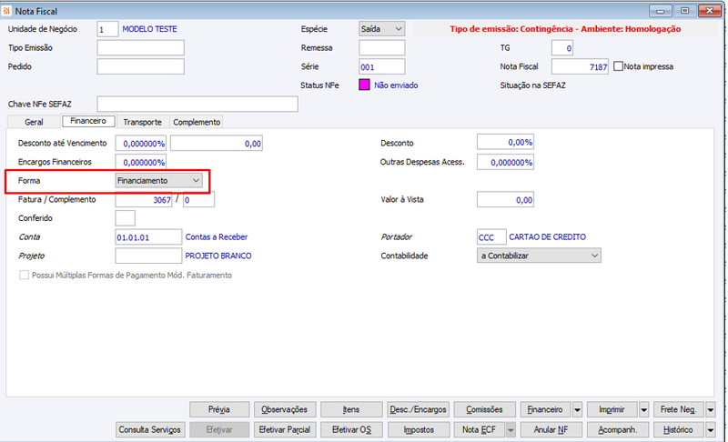Click the Portador field showing CCC
Screen dimensions: 728x442
pos(491,237)
